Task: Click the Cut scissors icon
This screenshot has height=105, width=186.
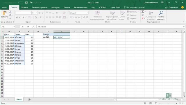Action: (10, 12)
